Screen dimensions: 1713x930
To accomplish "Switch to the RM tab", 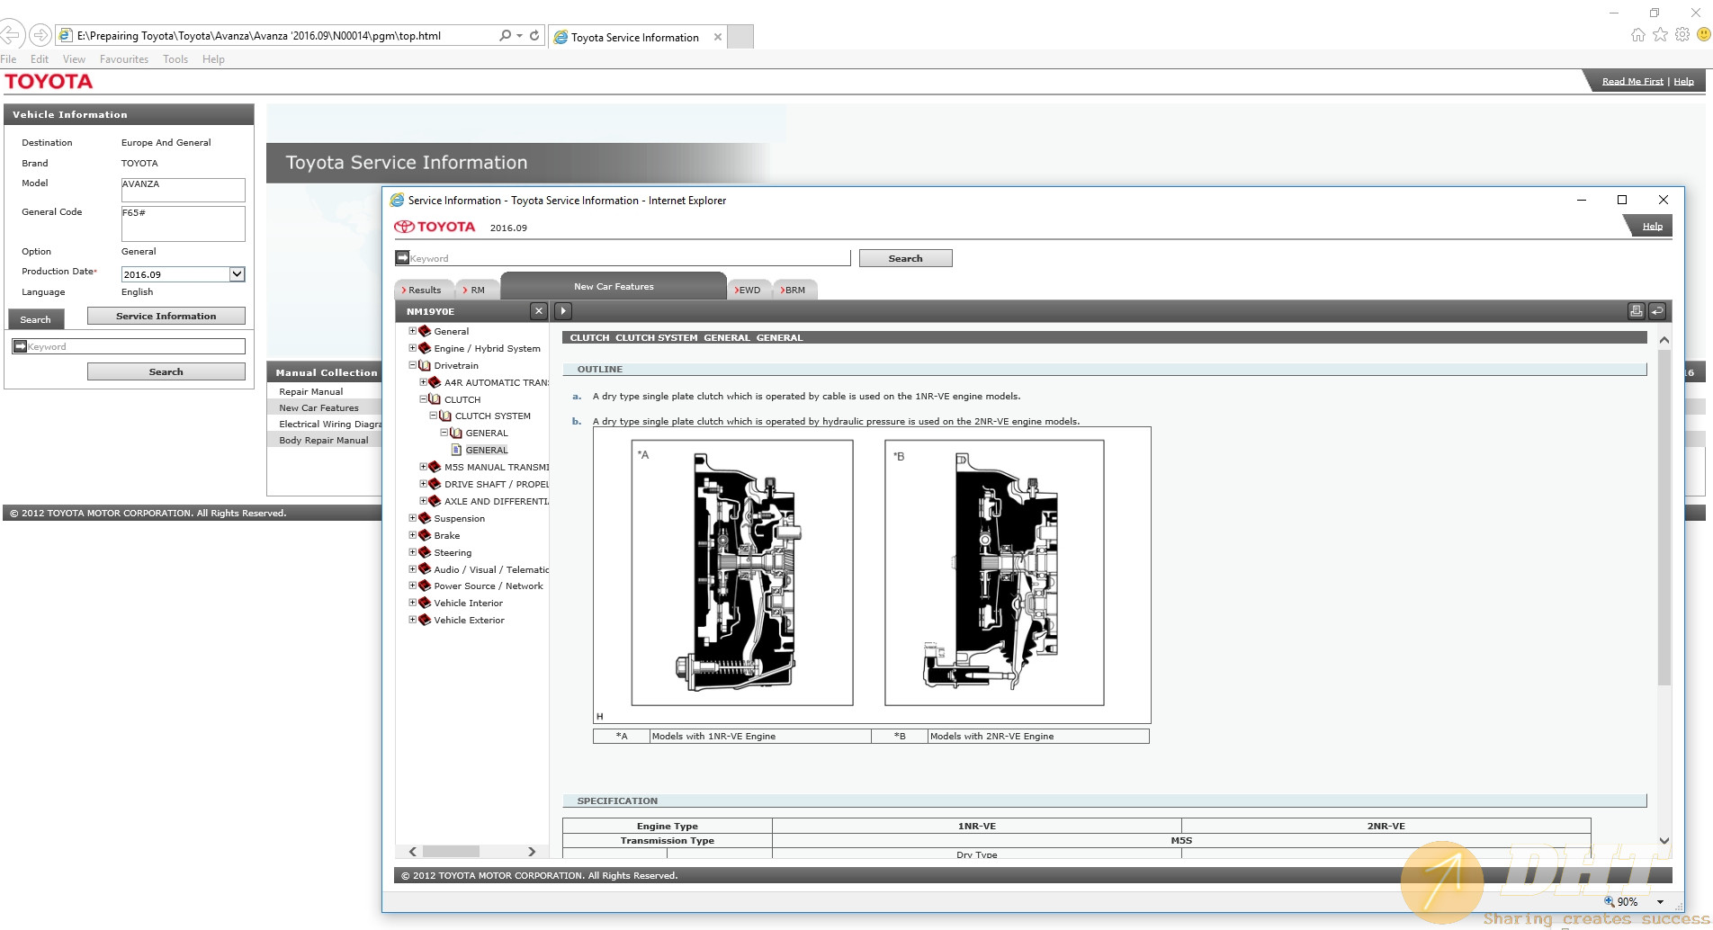I will click(477, 290).
